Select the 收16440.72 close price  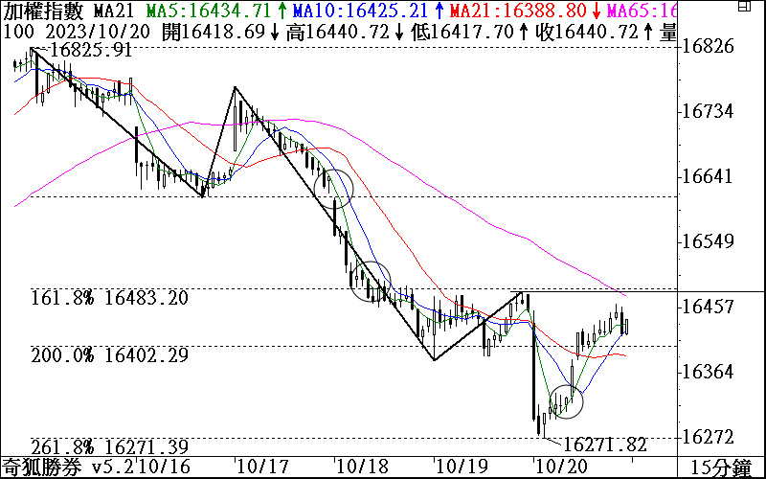[x=587, y=33]
